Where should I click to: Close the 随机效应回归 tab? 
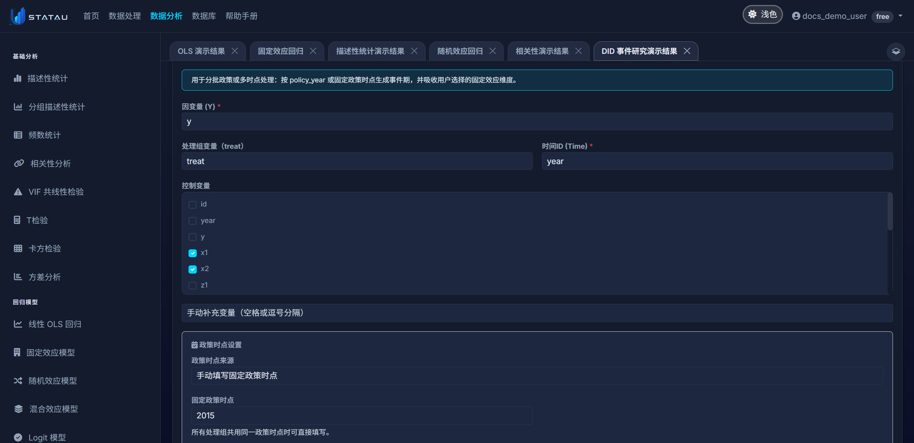(492, 51)
